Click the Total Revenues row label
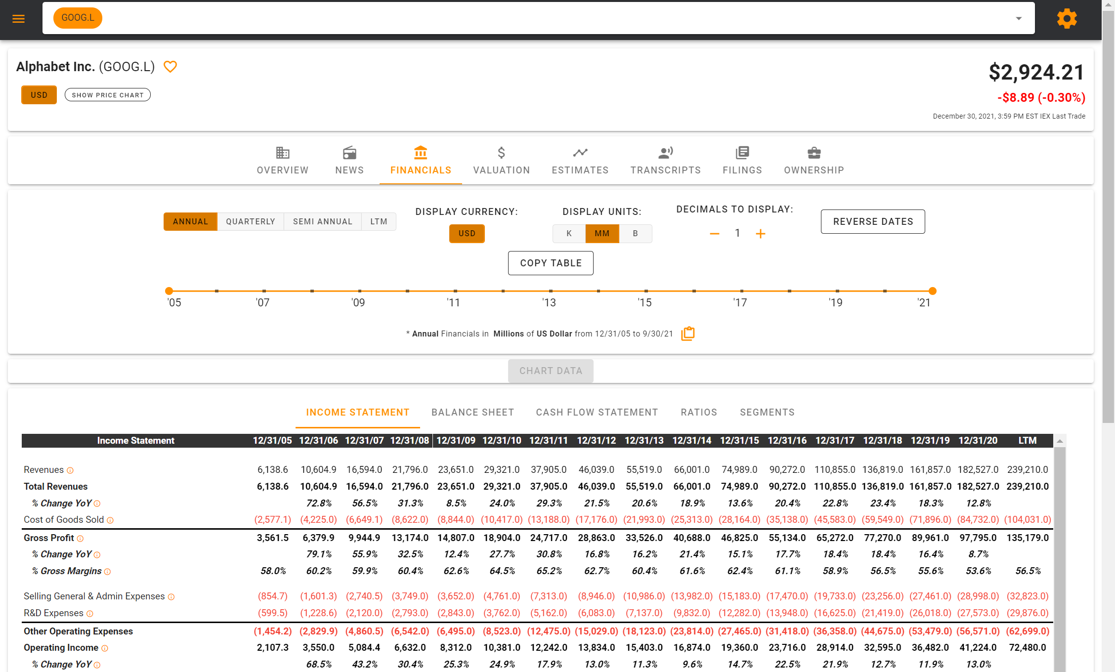 point(56,487)
